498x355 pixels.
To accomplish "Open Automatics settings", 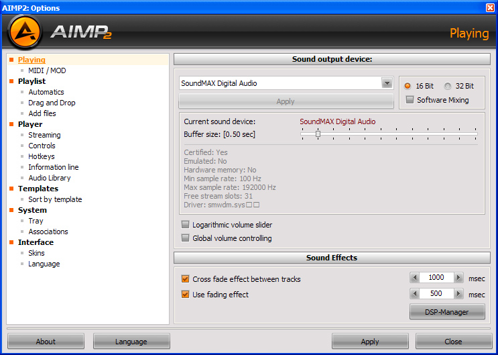I will pos(46,92).
